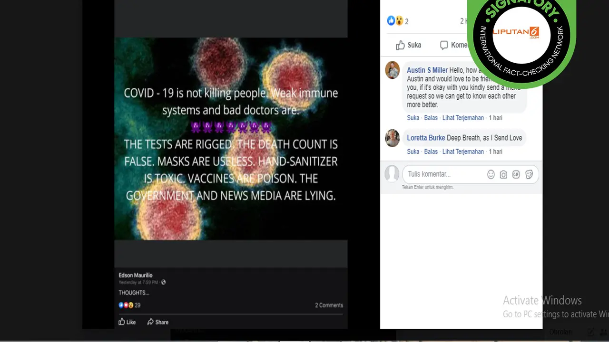Click the Share button under Edson's post
The image size is (609, 342).
[158, 322]
